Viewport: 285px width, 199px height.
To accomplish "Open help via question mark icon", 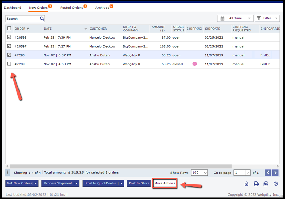I will (276, 184).
